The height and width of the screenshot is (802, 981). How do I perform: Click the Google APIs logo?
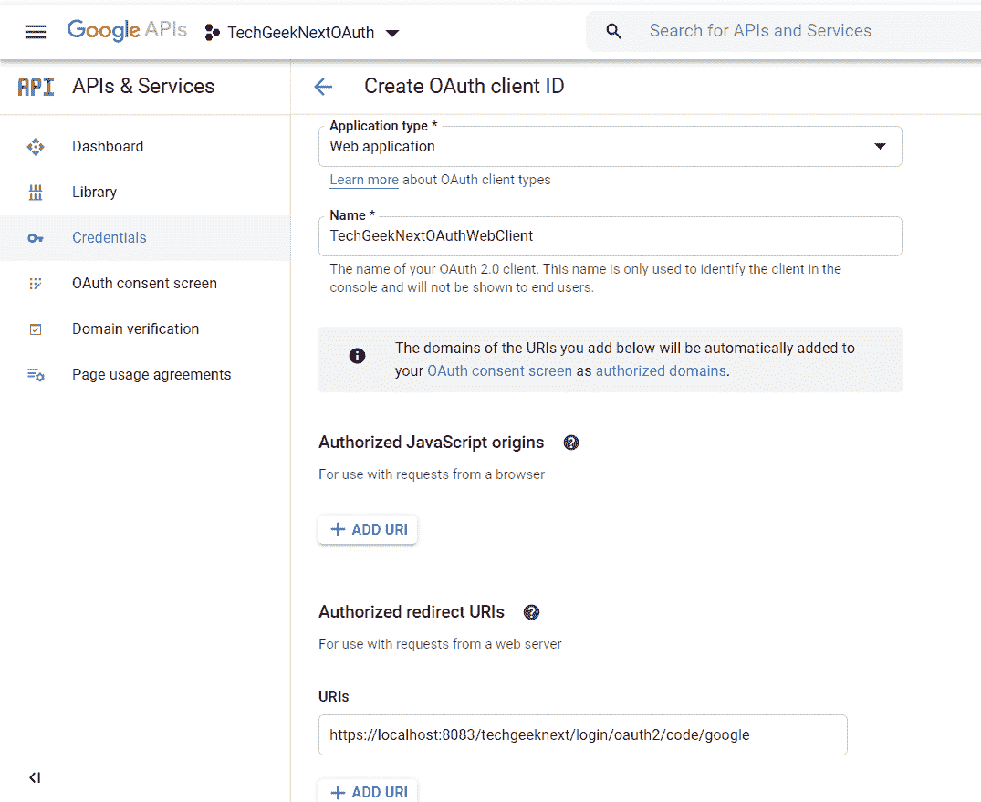[127, 30]
